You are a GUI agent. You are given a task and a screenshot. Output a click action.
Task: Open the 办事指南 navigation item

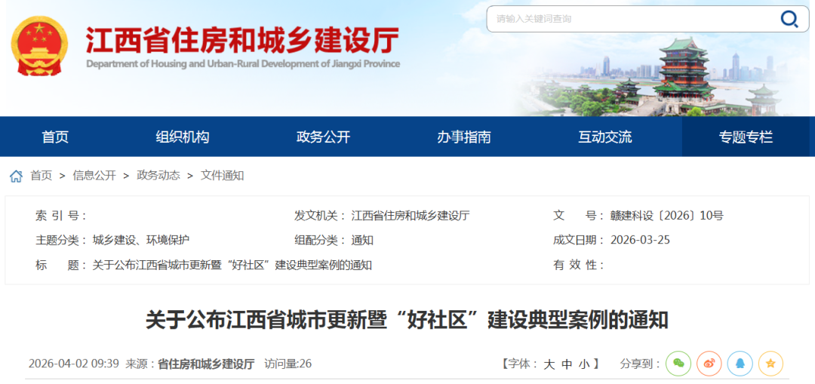click(464, 137)
